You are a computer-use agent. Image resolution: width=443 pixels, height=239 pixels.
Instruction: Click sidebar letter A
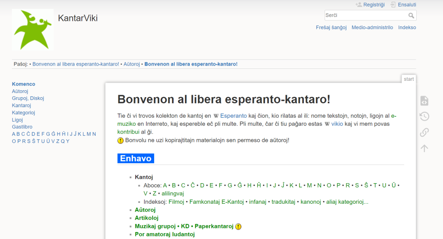click(14, 134)
